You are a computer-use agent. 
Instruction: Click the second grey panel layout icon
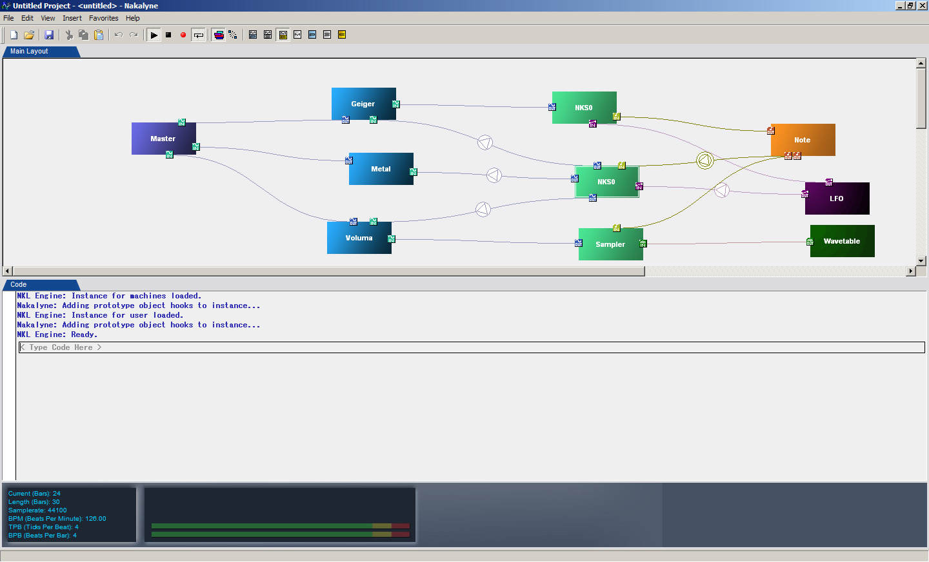click(268, 35)
